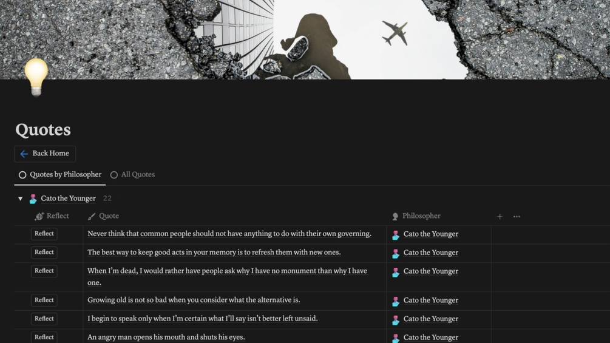Click the plus icon to add property
This screenshot has width=610, height=343.
[x=500, y=217]
